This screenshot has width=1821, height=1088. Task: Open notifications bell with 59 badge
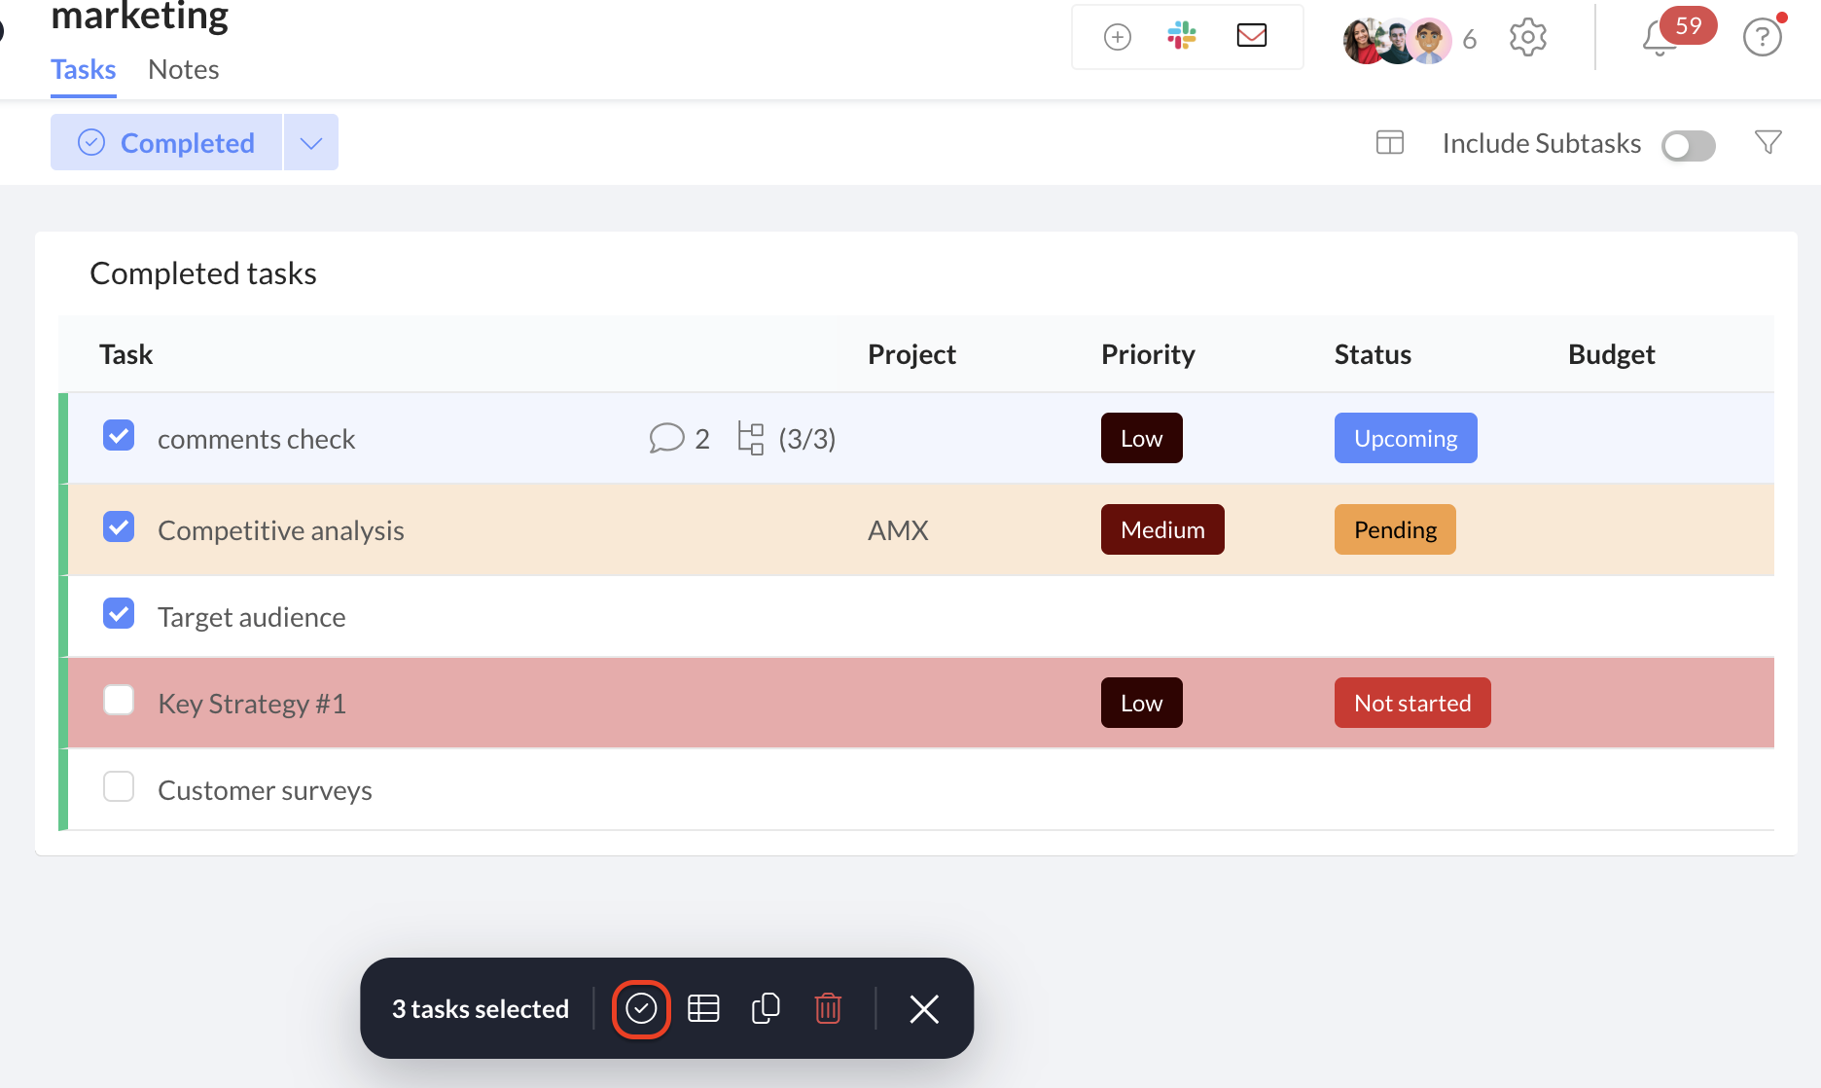point(1660,38)
